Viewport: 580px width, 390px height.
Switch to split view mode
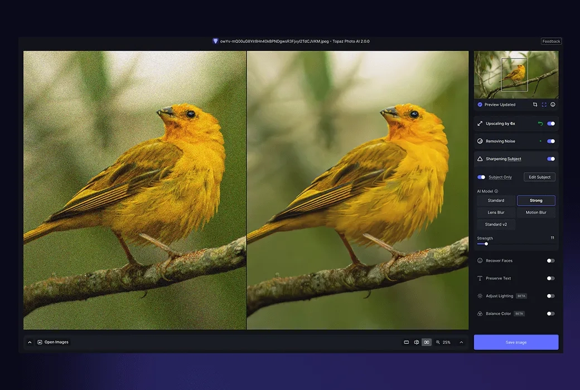pos(417,342)
